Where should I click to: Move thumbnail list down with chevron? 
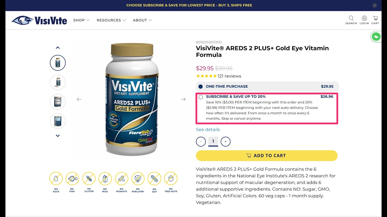pos(58,136)
